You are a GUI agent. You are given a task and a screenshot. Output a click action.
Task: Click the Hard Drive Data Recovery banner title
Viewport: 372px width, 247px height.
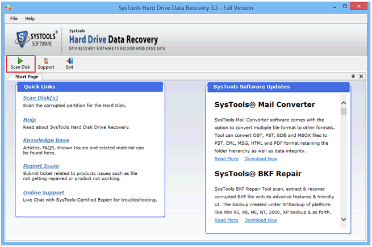coord(114,40)
